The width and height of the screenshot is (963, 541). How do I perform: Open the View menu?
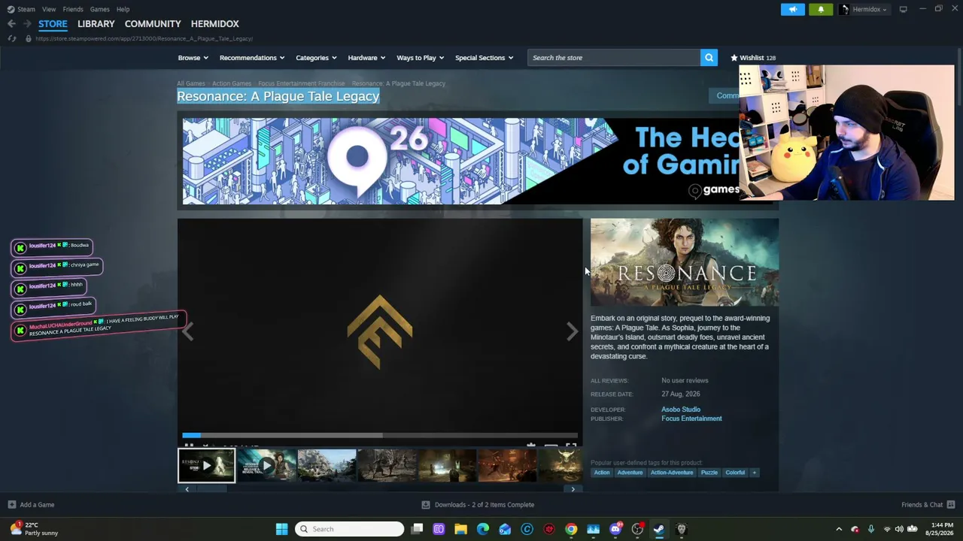click(x=49, y=9)
